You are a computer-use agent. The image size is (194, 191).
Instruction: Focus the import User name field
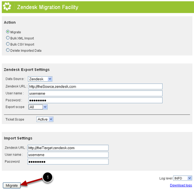tap(68, 155)
